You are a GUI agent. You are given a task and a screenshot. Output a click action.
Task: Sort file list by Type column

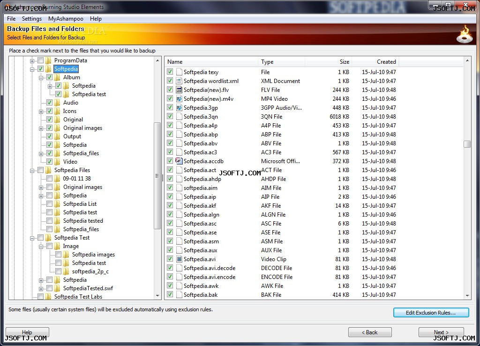[x=282, y=62]
